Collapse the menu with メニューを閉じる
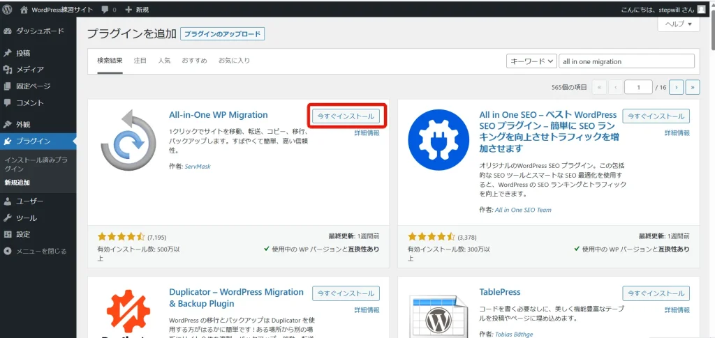 point(38,251)
